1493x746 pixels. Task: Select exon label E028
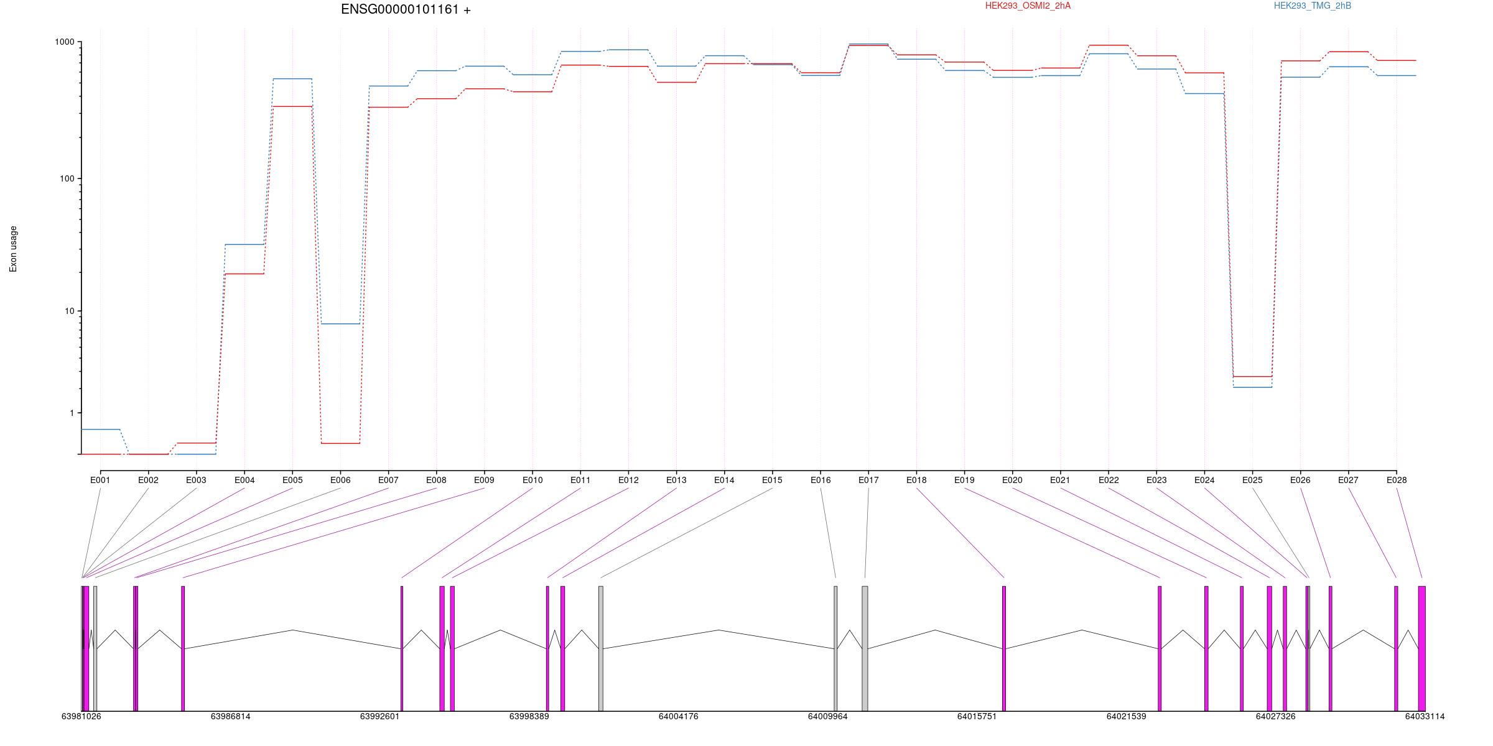[1397, 480]
